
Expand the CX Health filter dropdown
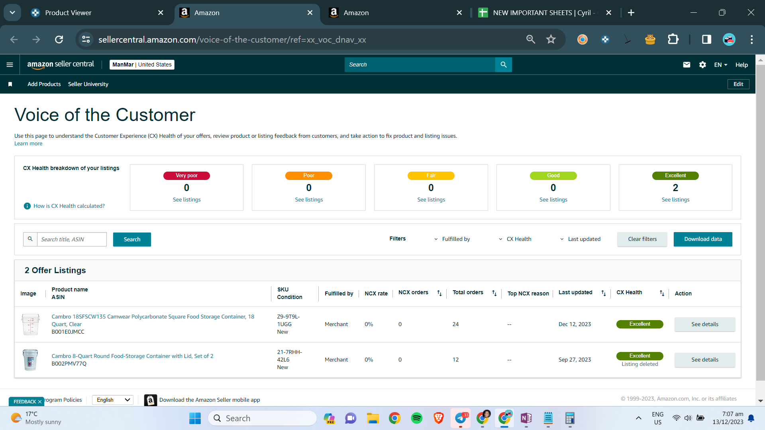tap(515, 239)
